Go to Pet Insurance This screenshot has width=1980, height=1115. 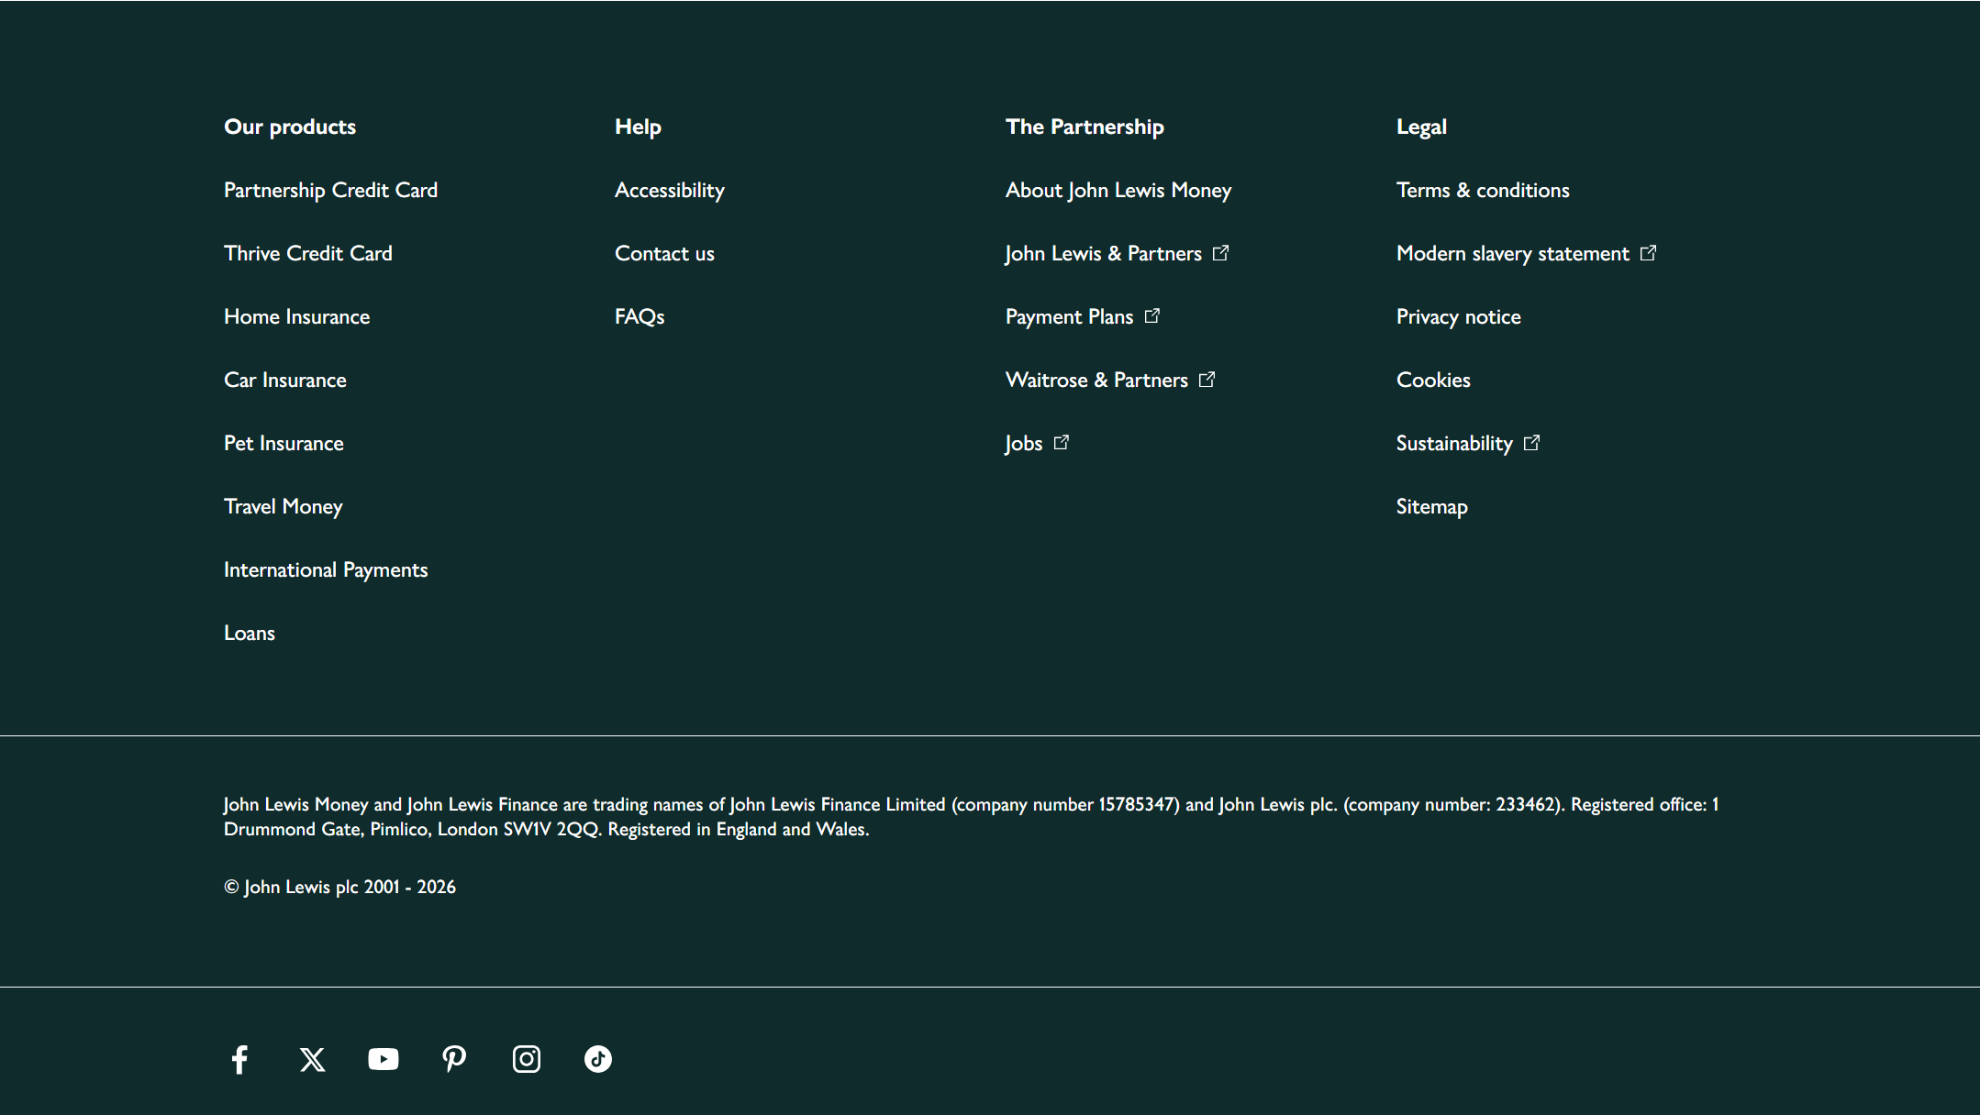pyautogui.click(x=284, y=442)
